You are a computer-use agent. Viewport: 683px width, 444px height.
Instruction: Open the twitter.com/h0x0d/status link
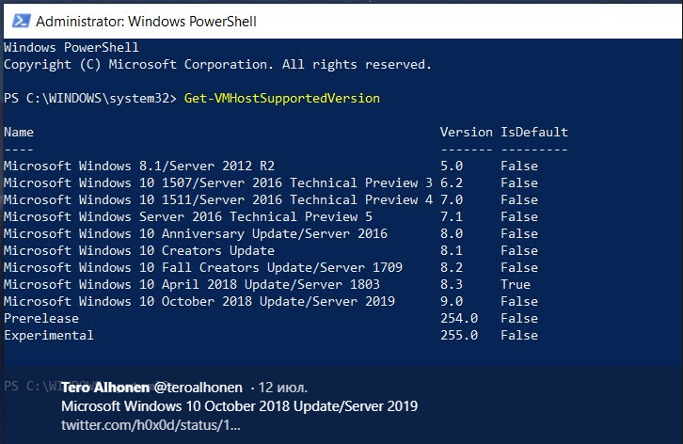[x=151, y=425]
